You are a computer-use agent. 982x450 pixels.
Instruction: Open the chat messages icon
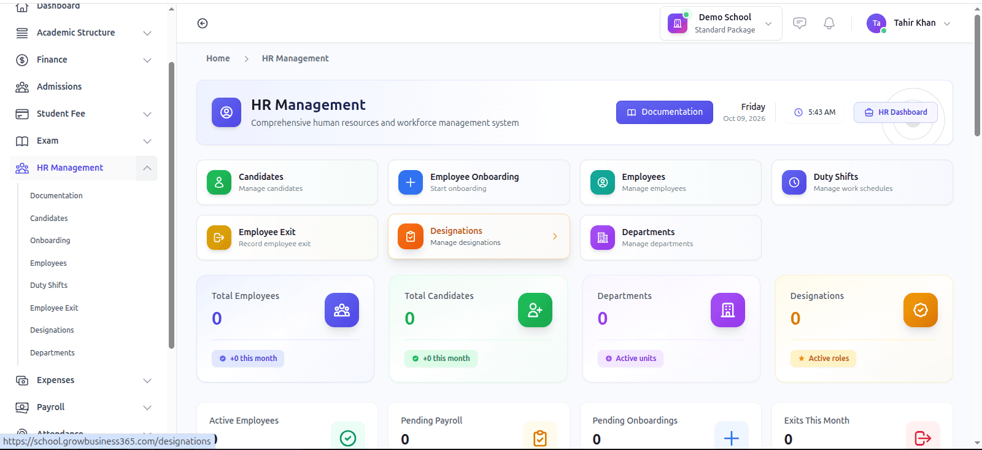pyautogui.click(x=799, y=23)
